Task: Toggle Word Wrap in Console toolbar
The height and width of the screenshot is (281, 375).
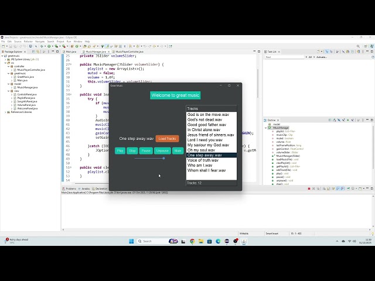Action: (x=333, y=189)
